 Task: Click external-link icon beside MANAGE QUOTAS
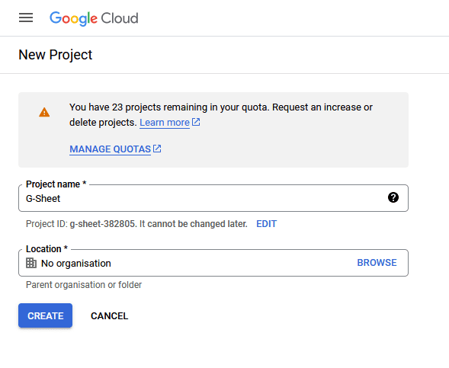point(157,149)
